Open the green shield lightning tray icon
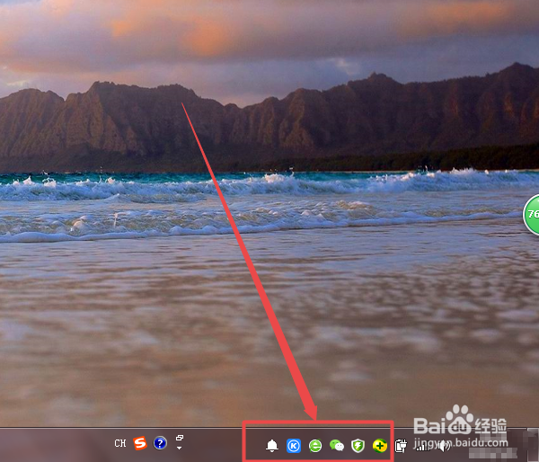Viewport: 539px width, 462px height. [358, 446]
